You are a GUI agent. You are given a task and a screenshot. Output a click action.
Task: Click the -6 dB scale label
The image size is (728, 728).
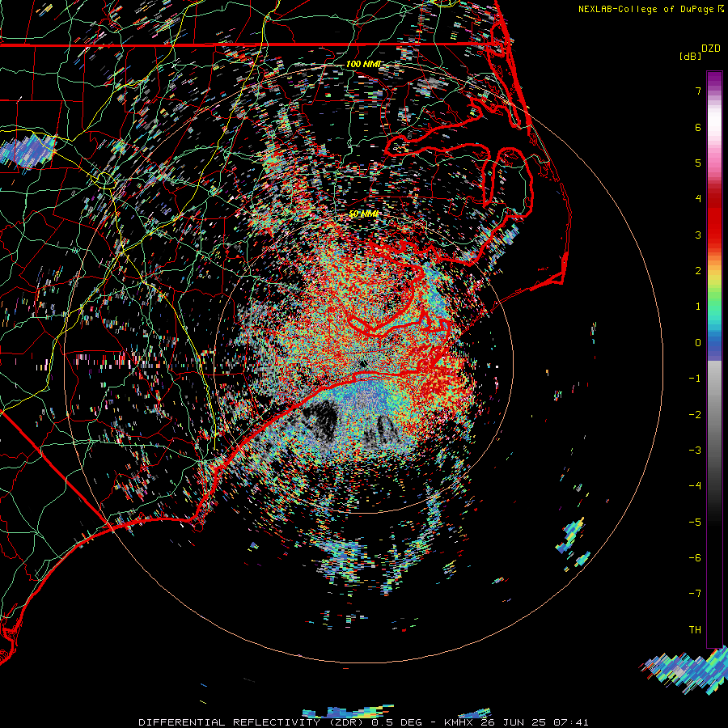coord(695,558)
